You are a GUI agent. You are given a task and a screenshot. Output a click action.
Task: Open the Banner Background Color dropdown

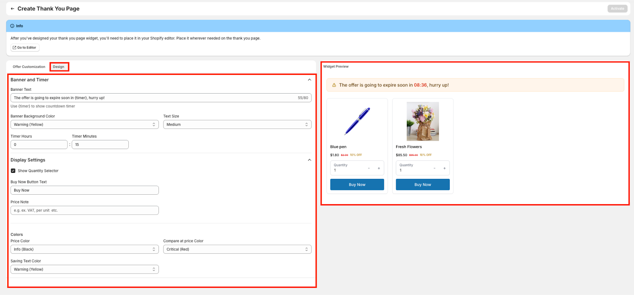(x=84, y=125)
